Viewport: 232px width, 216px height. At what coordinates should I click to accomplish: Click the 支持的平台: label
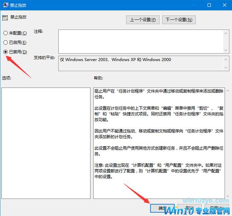pos(44,57)
